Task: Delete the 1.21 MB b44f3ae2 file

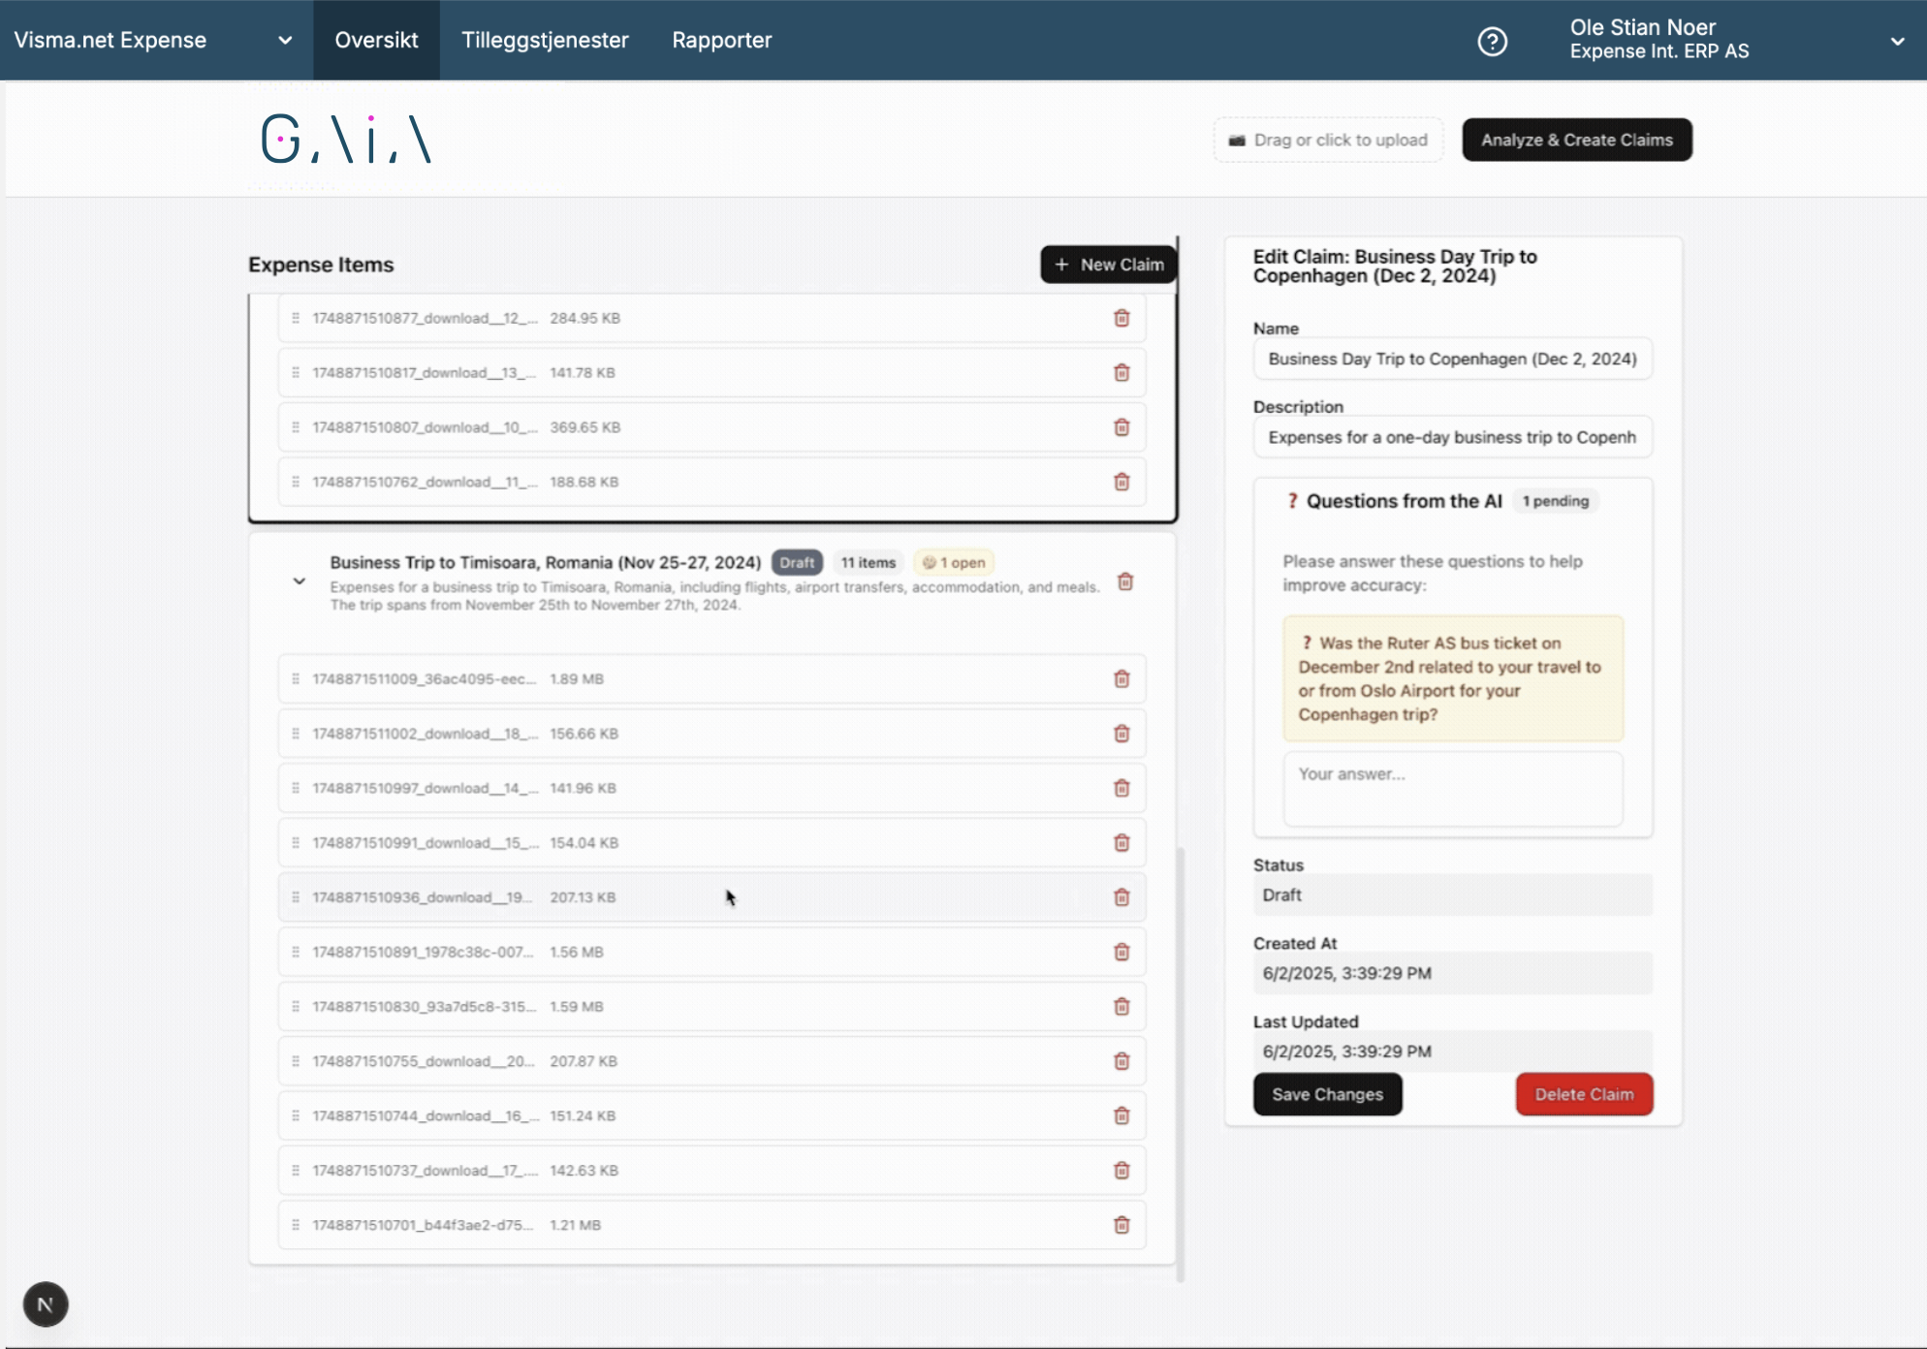Action: coord(1121,1225)
